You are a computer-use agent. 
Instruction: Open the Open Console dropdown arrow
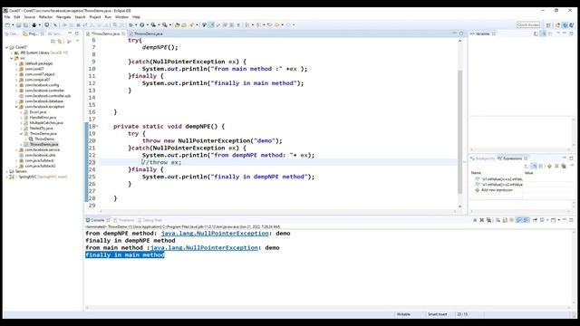tap(559, 220)
